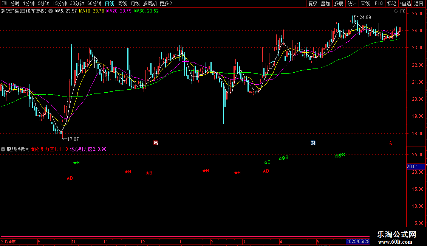Image resolution: width=427 pixels, height=246 pixels.
Task: Click the MA10: 23.78 label
Action: [x=91, y=11]
